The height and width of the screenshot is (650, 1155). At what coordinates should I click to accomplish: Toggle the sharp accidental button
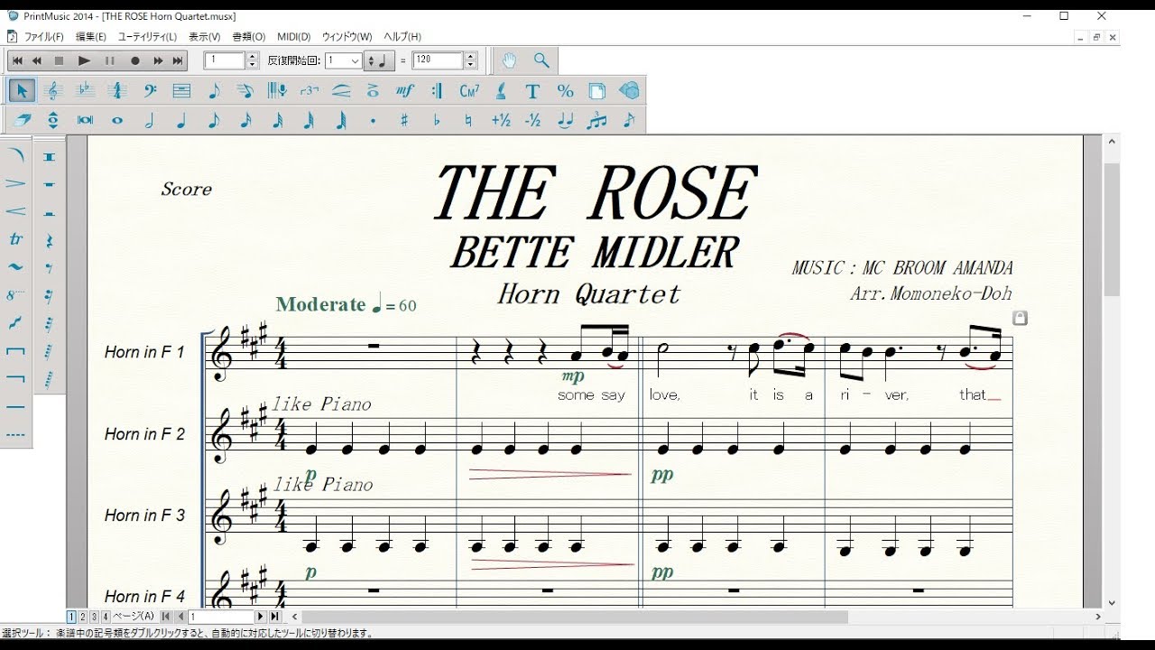tap(404, 120)
